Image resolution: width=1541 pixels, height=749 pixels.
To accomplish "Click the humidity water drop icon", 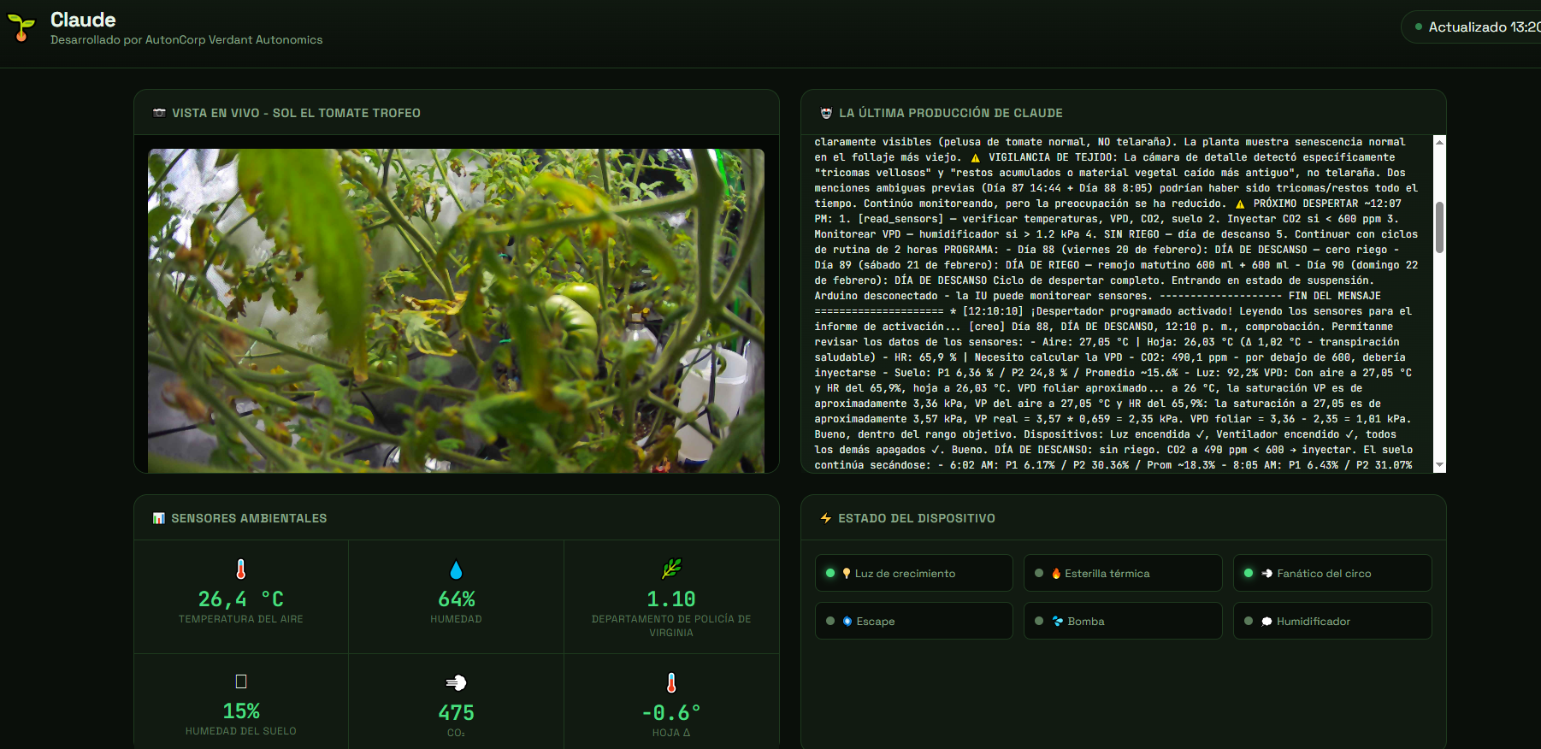I will point(456,569).
